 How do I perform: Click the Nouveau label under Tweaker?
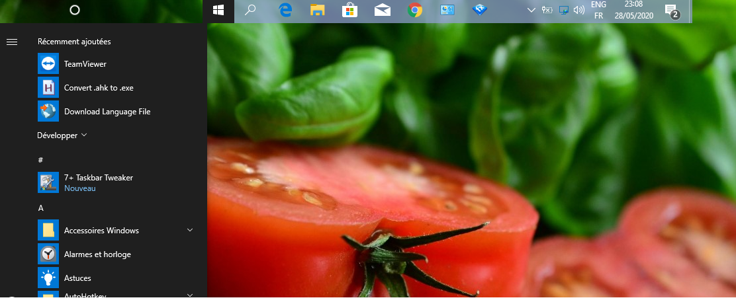(x=80, y=188)
